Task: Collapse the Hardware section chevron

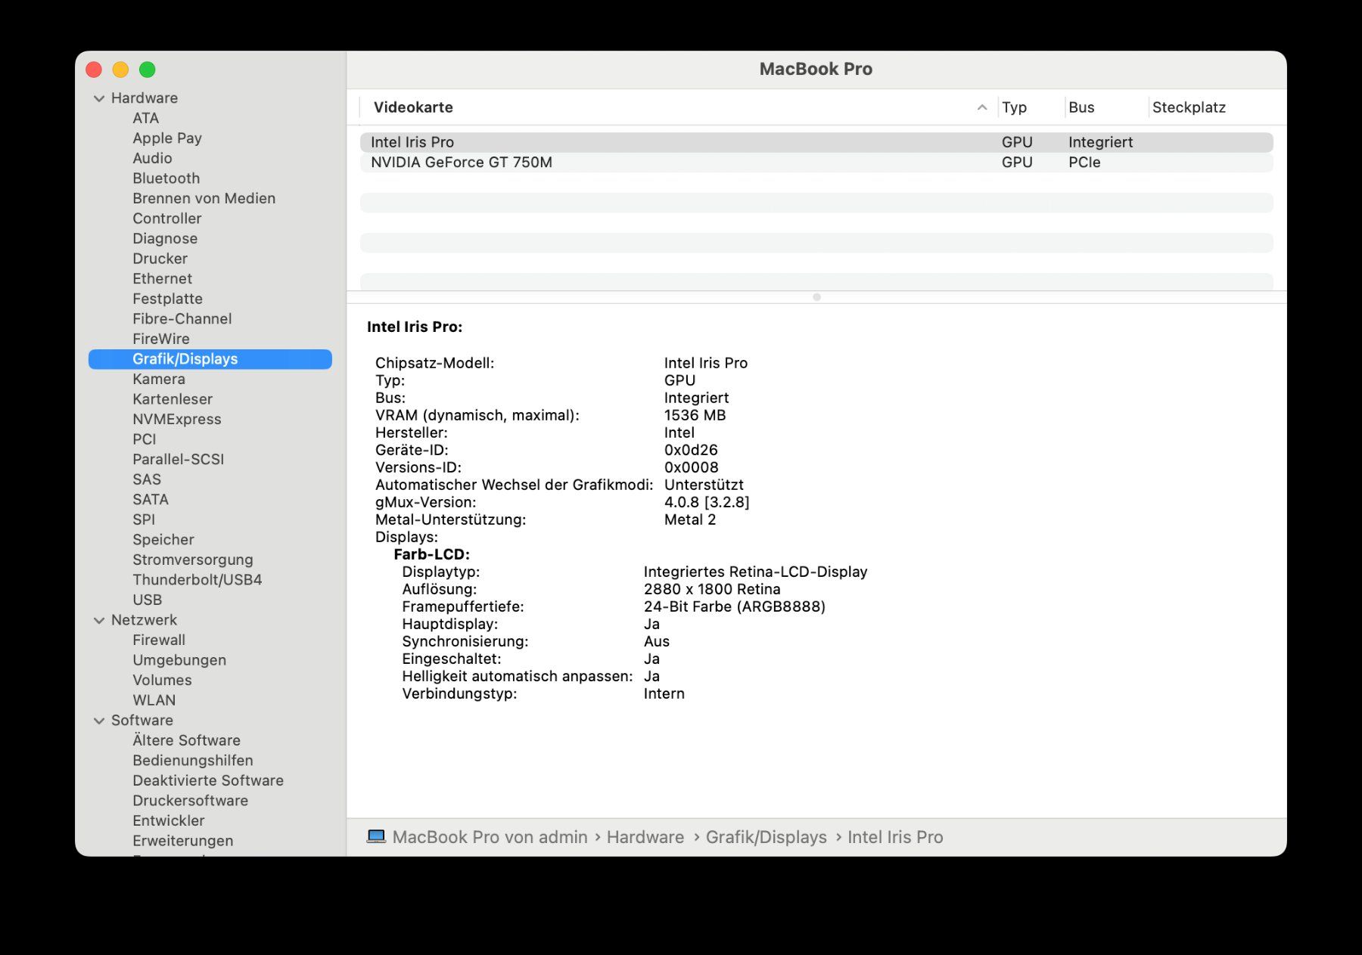Action: [99, 98]
